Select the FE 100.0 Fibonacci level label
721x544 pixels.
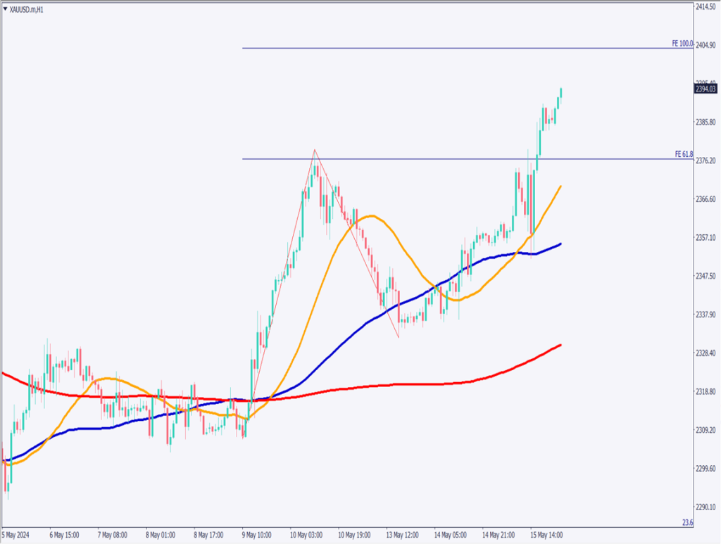click(x=682, y=44)
